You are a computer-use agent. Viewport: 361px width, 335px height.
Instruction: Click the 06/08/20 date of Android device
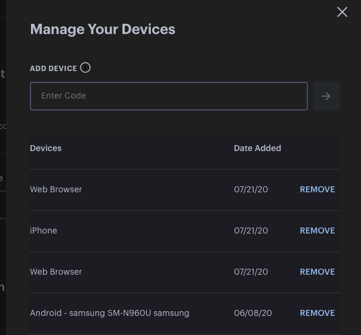(252, 313)
